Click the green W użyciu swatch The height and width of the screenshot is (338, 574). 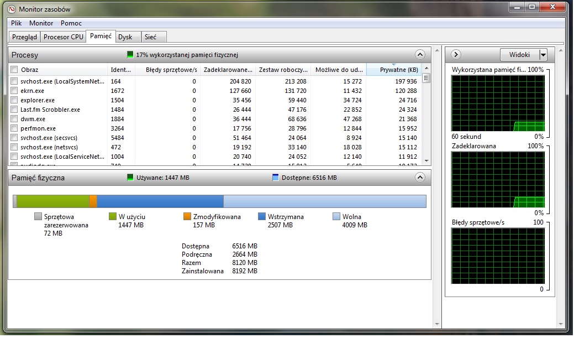point(113,216)
